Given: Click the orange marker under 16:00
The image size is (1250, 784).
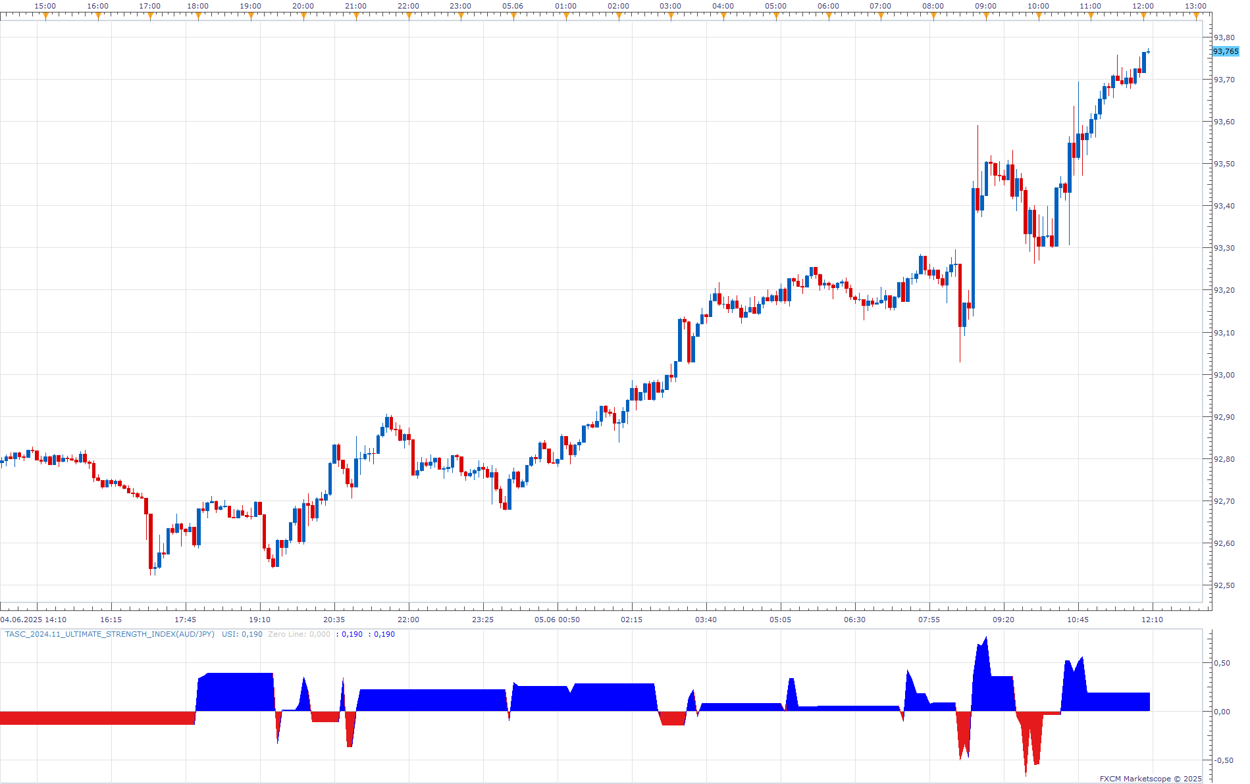Looking at the screenshot, I should (x=98, y=16).
